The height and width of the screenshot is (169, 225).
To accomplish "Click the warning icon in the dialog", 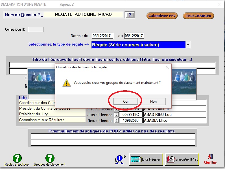I will click(67, 83).
